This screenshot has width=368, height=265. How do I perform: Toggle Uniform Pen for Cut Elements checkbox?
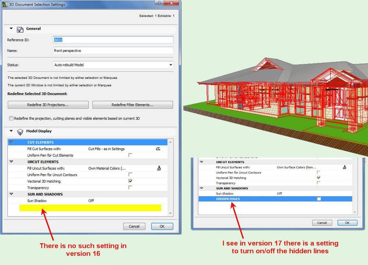click(x=130, y=155)
